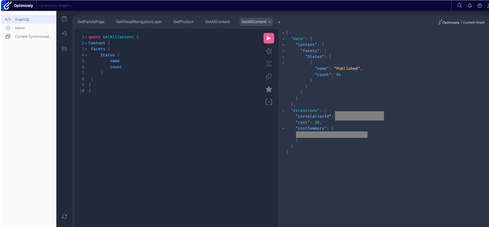Collapse the "costSummary" array in the response
This screenshot has height=227, width=489.
coord(283,129)
